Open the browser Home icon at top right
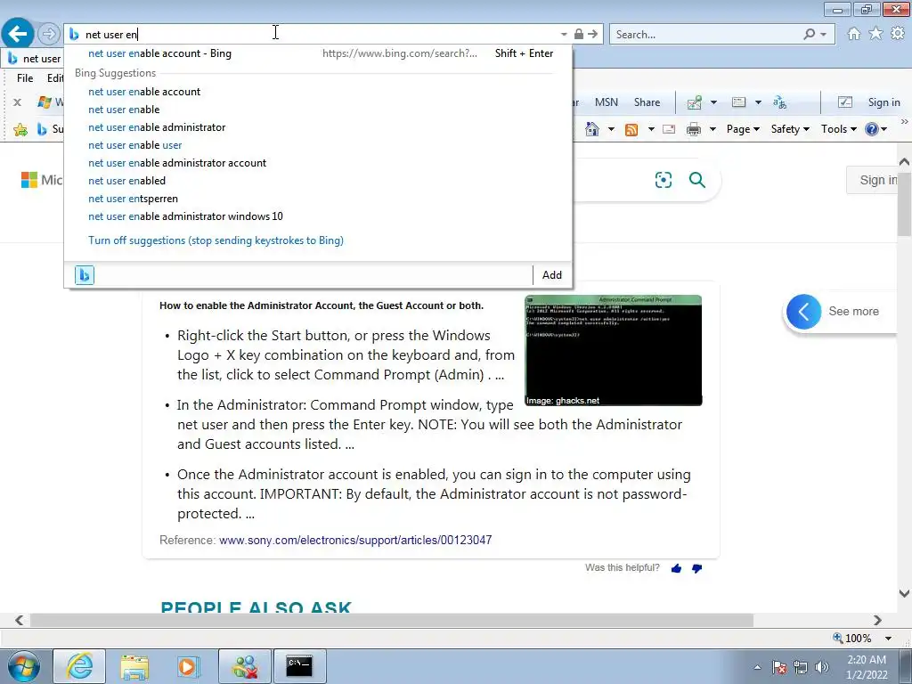Screen dimensions: 912x684 pos(854,34)
